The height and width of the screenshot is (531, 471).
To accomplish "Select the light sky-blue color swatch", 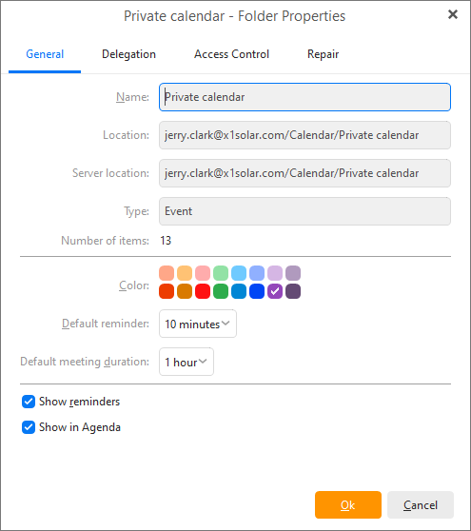I will pyautogui.click(x=239, y=273).
